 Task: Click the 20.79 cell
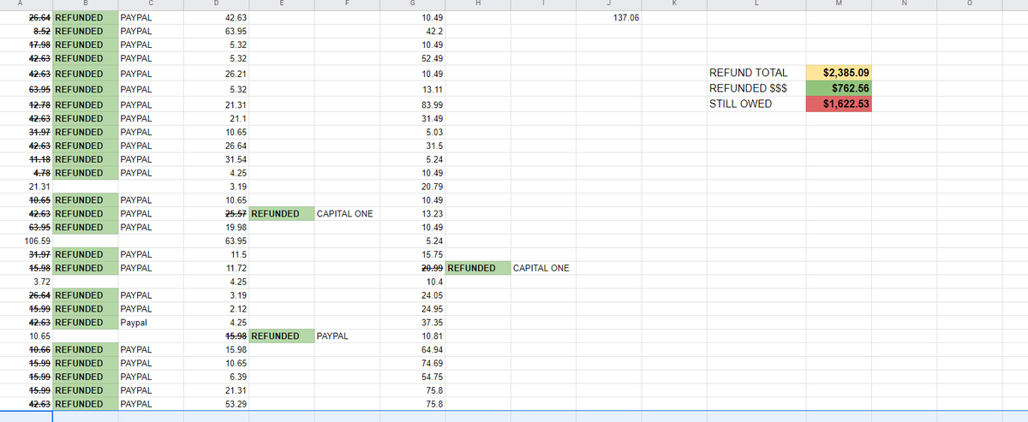tap(412, 186)
